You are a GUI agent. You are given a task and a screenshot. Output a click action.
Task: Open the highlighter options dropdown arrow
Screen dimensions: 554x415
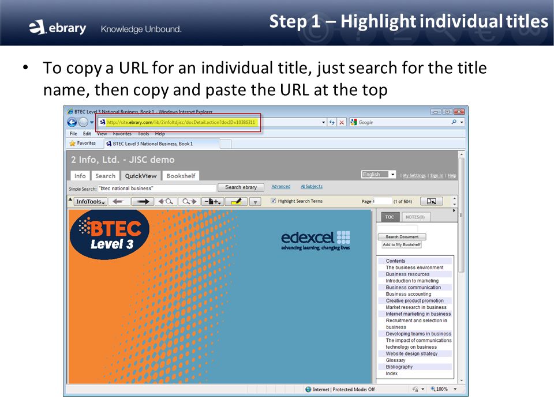[x=255, y=202]
